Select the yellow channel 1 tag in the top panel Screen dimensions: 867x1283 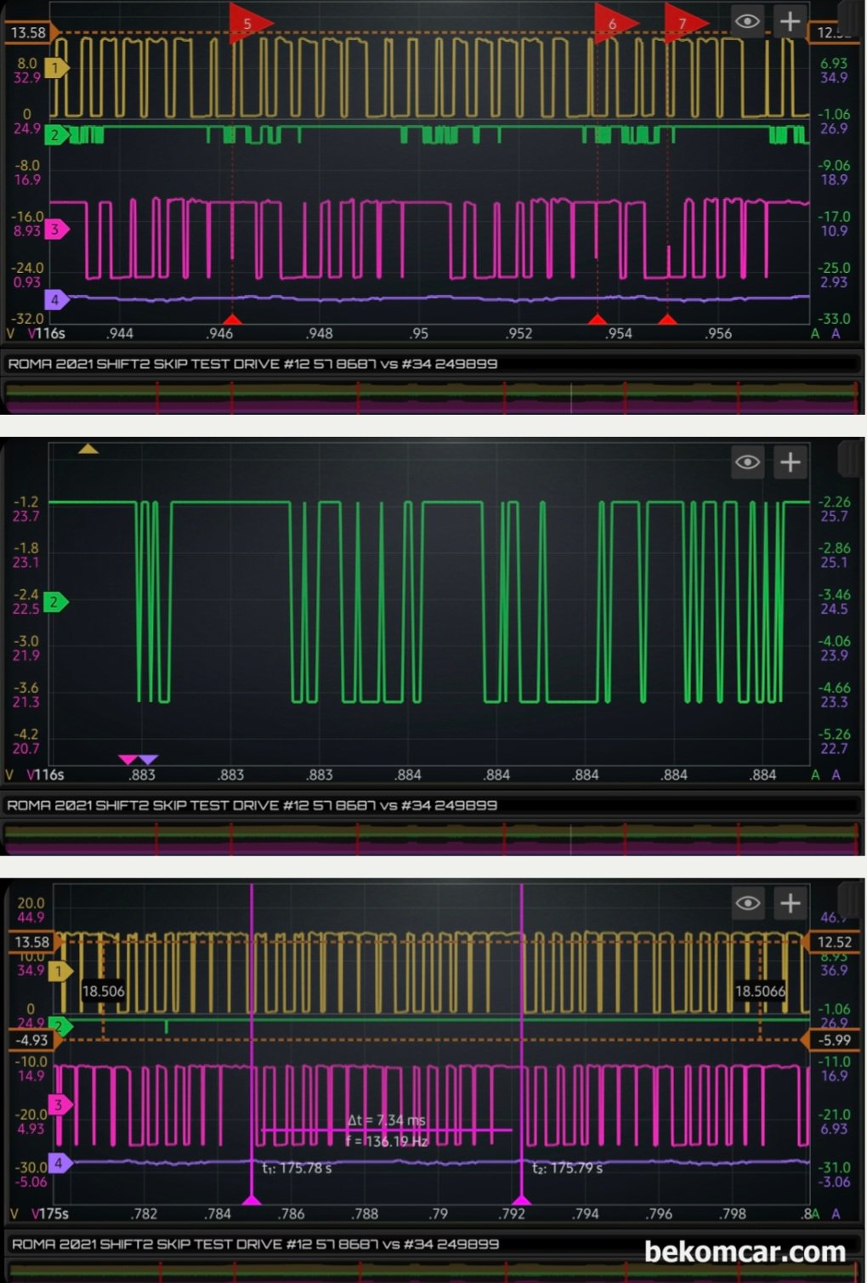click(x=56, y=68)
